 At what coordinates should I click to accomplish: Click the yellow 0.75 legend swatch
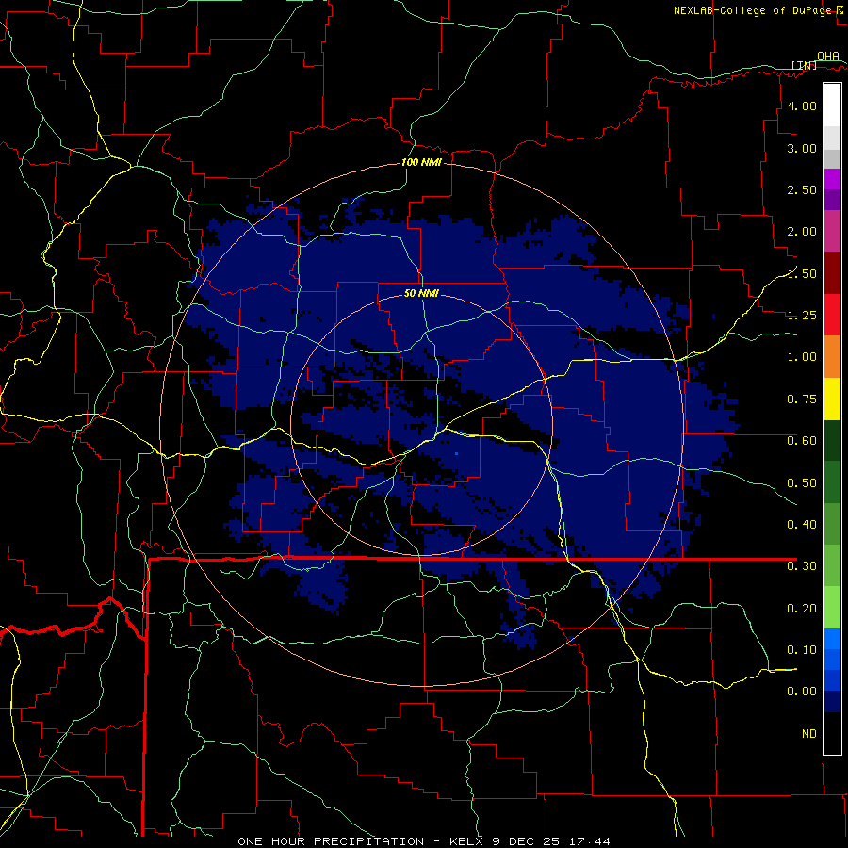(832, 399)
